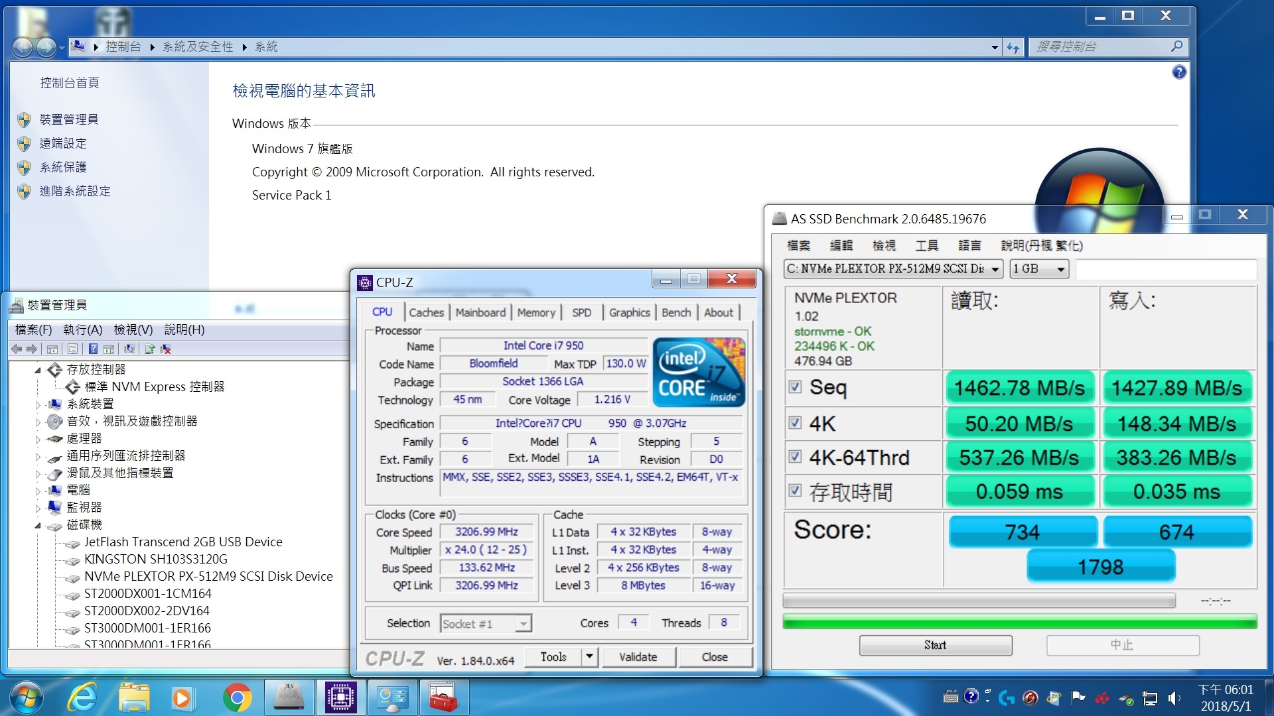Uncheck the Seq benchmark checkbox
The height and width of the screenshot is (716, 1274).
(795, 387)
